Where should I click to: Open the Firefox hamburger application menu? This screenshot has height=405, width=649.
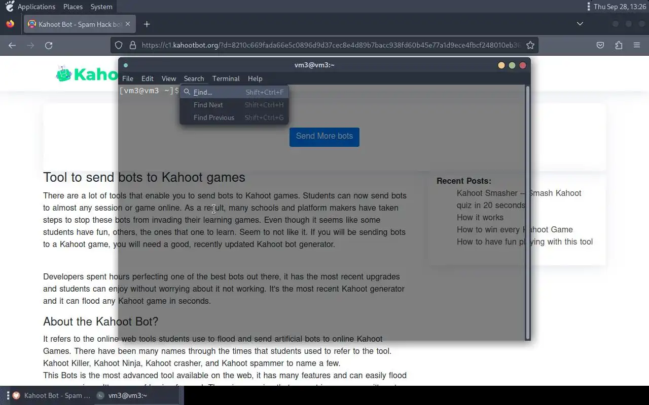(x=637, y=45)
